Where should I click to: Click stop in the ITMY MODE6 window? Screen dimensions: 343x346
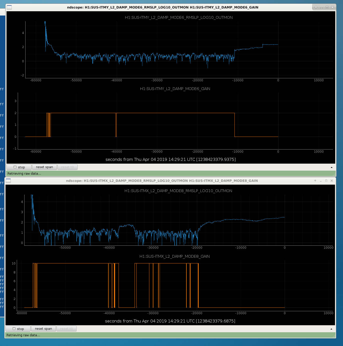click(19, 167)
